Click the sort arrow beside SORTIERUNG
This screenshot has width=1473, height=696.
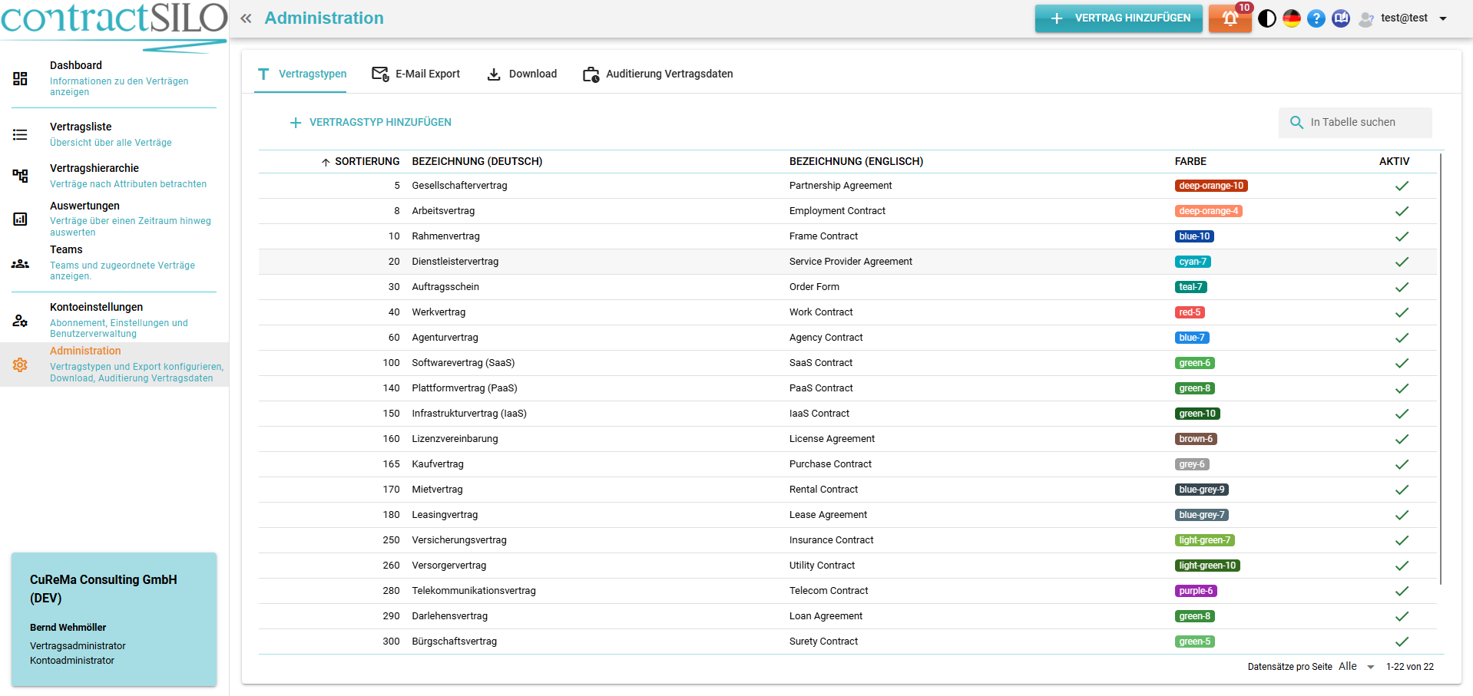[x=326, y=162]
